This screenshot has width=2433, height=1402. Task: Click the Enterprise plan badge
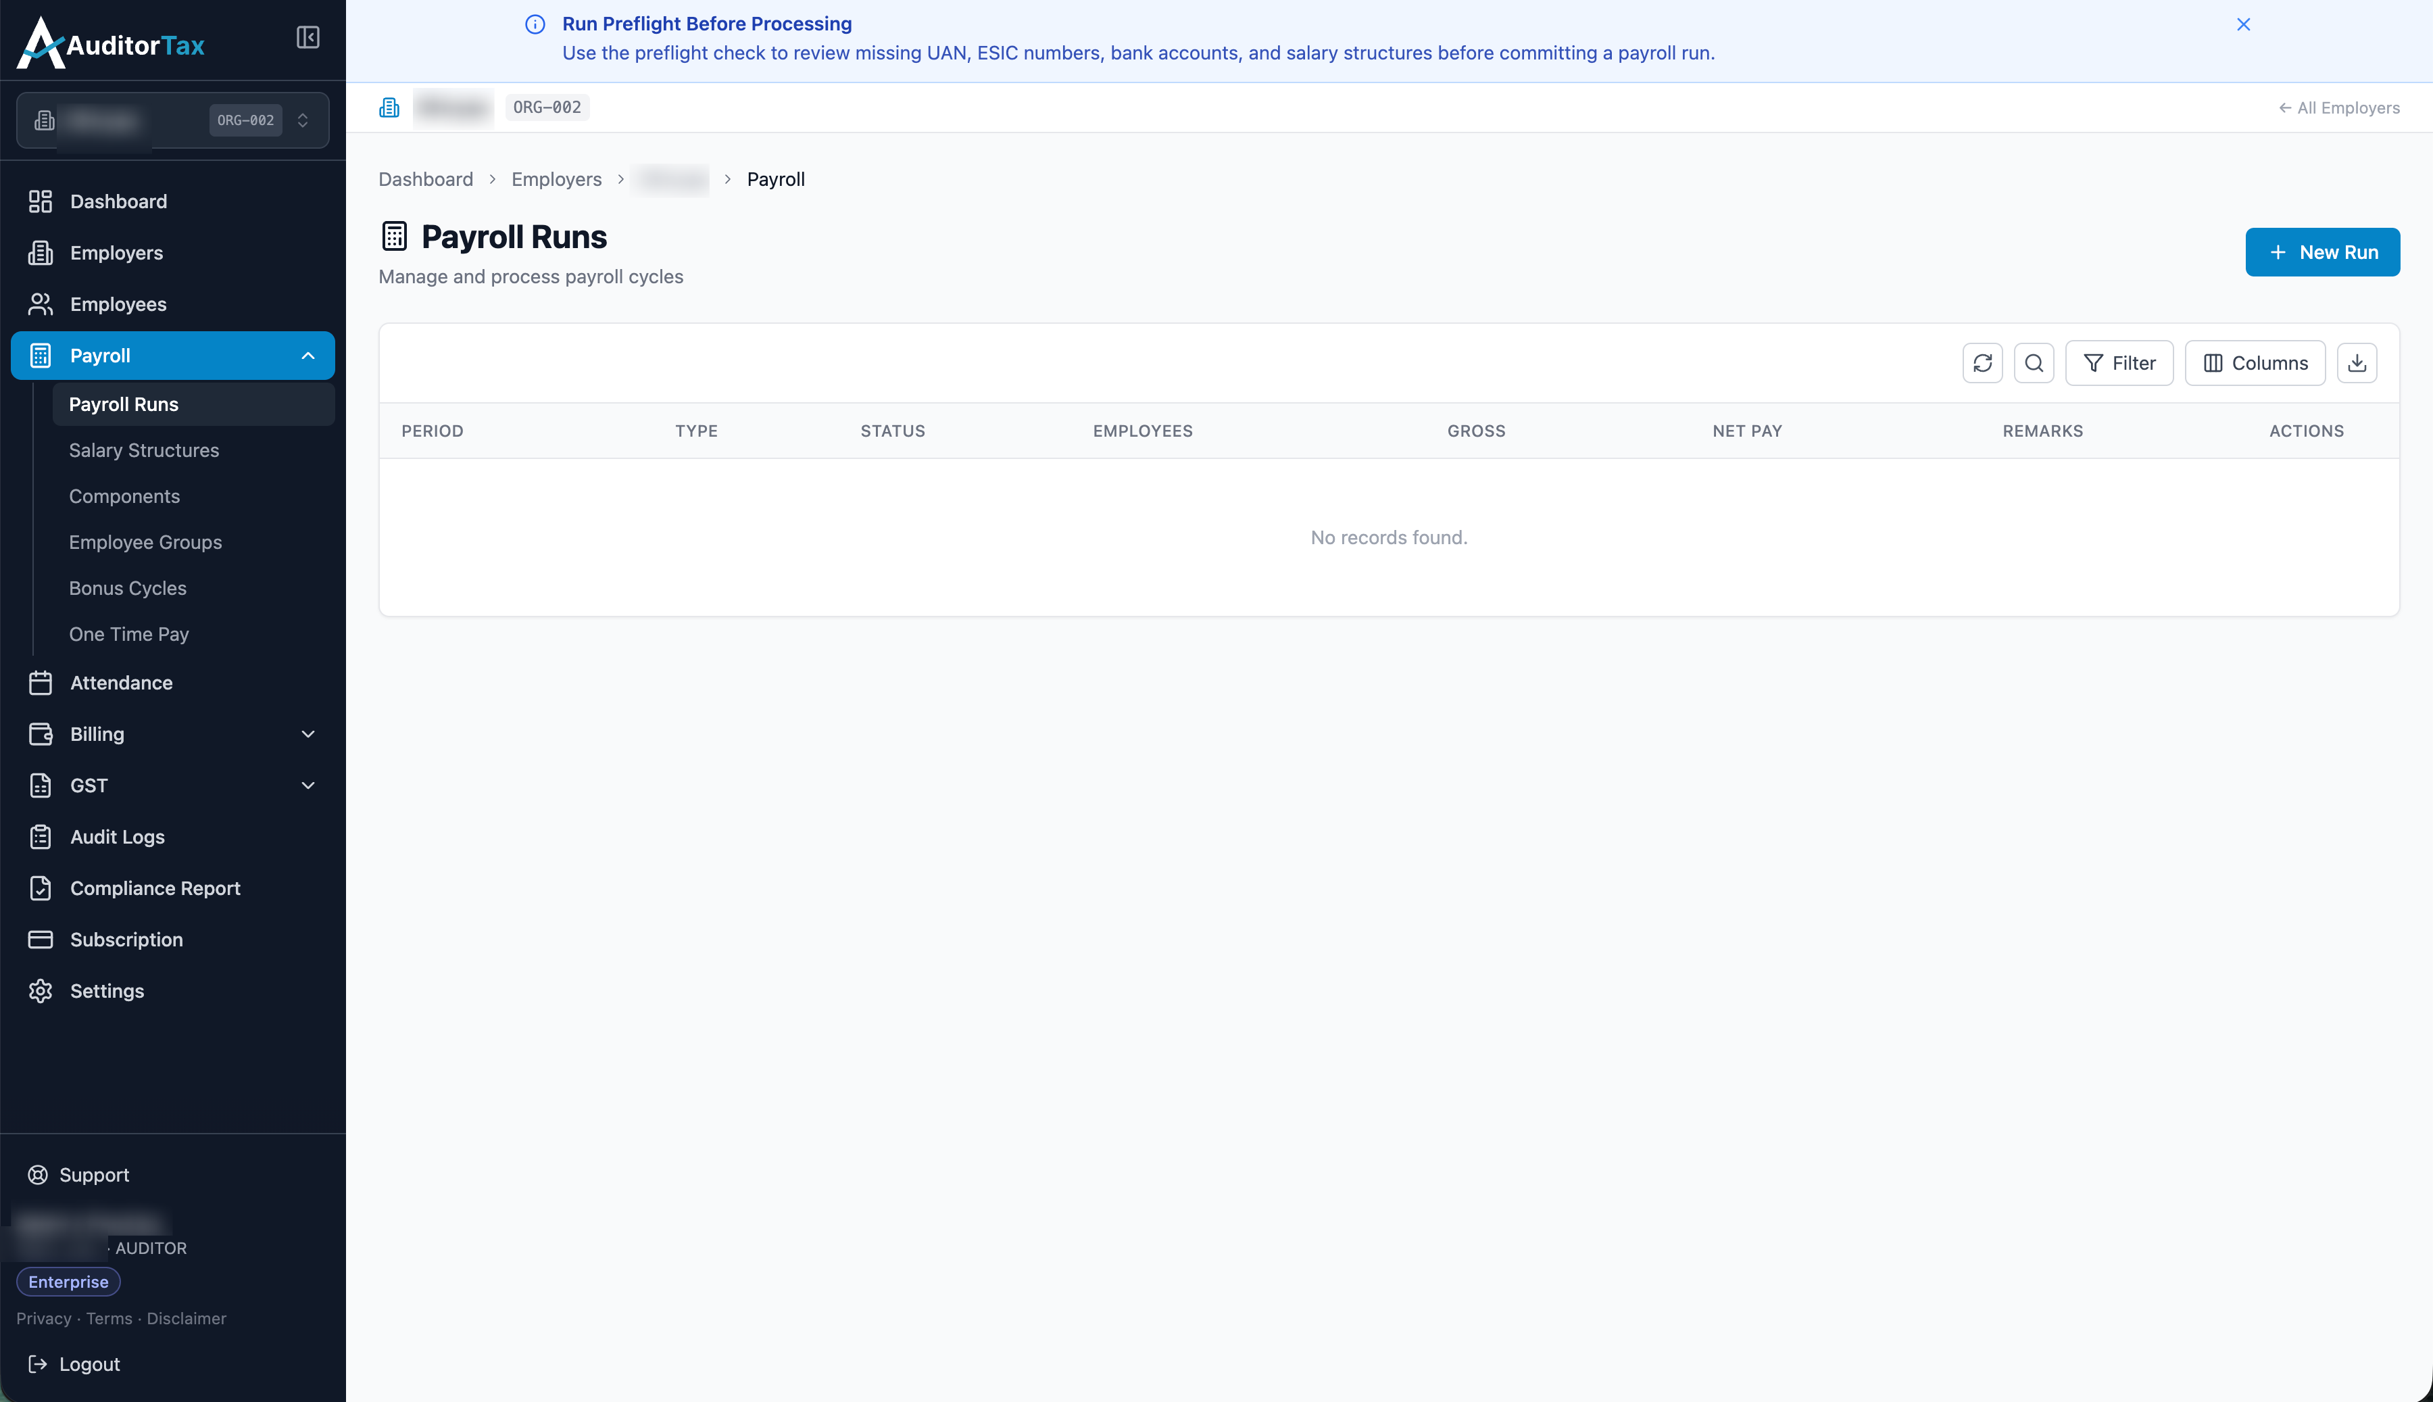(x=68, y=1282)
